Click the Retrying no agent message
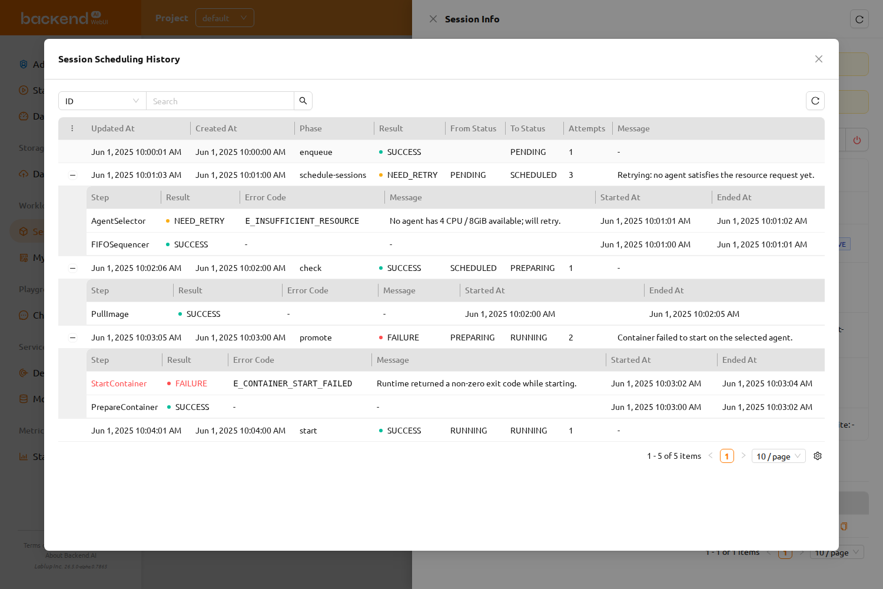 coord(716,175)
